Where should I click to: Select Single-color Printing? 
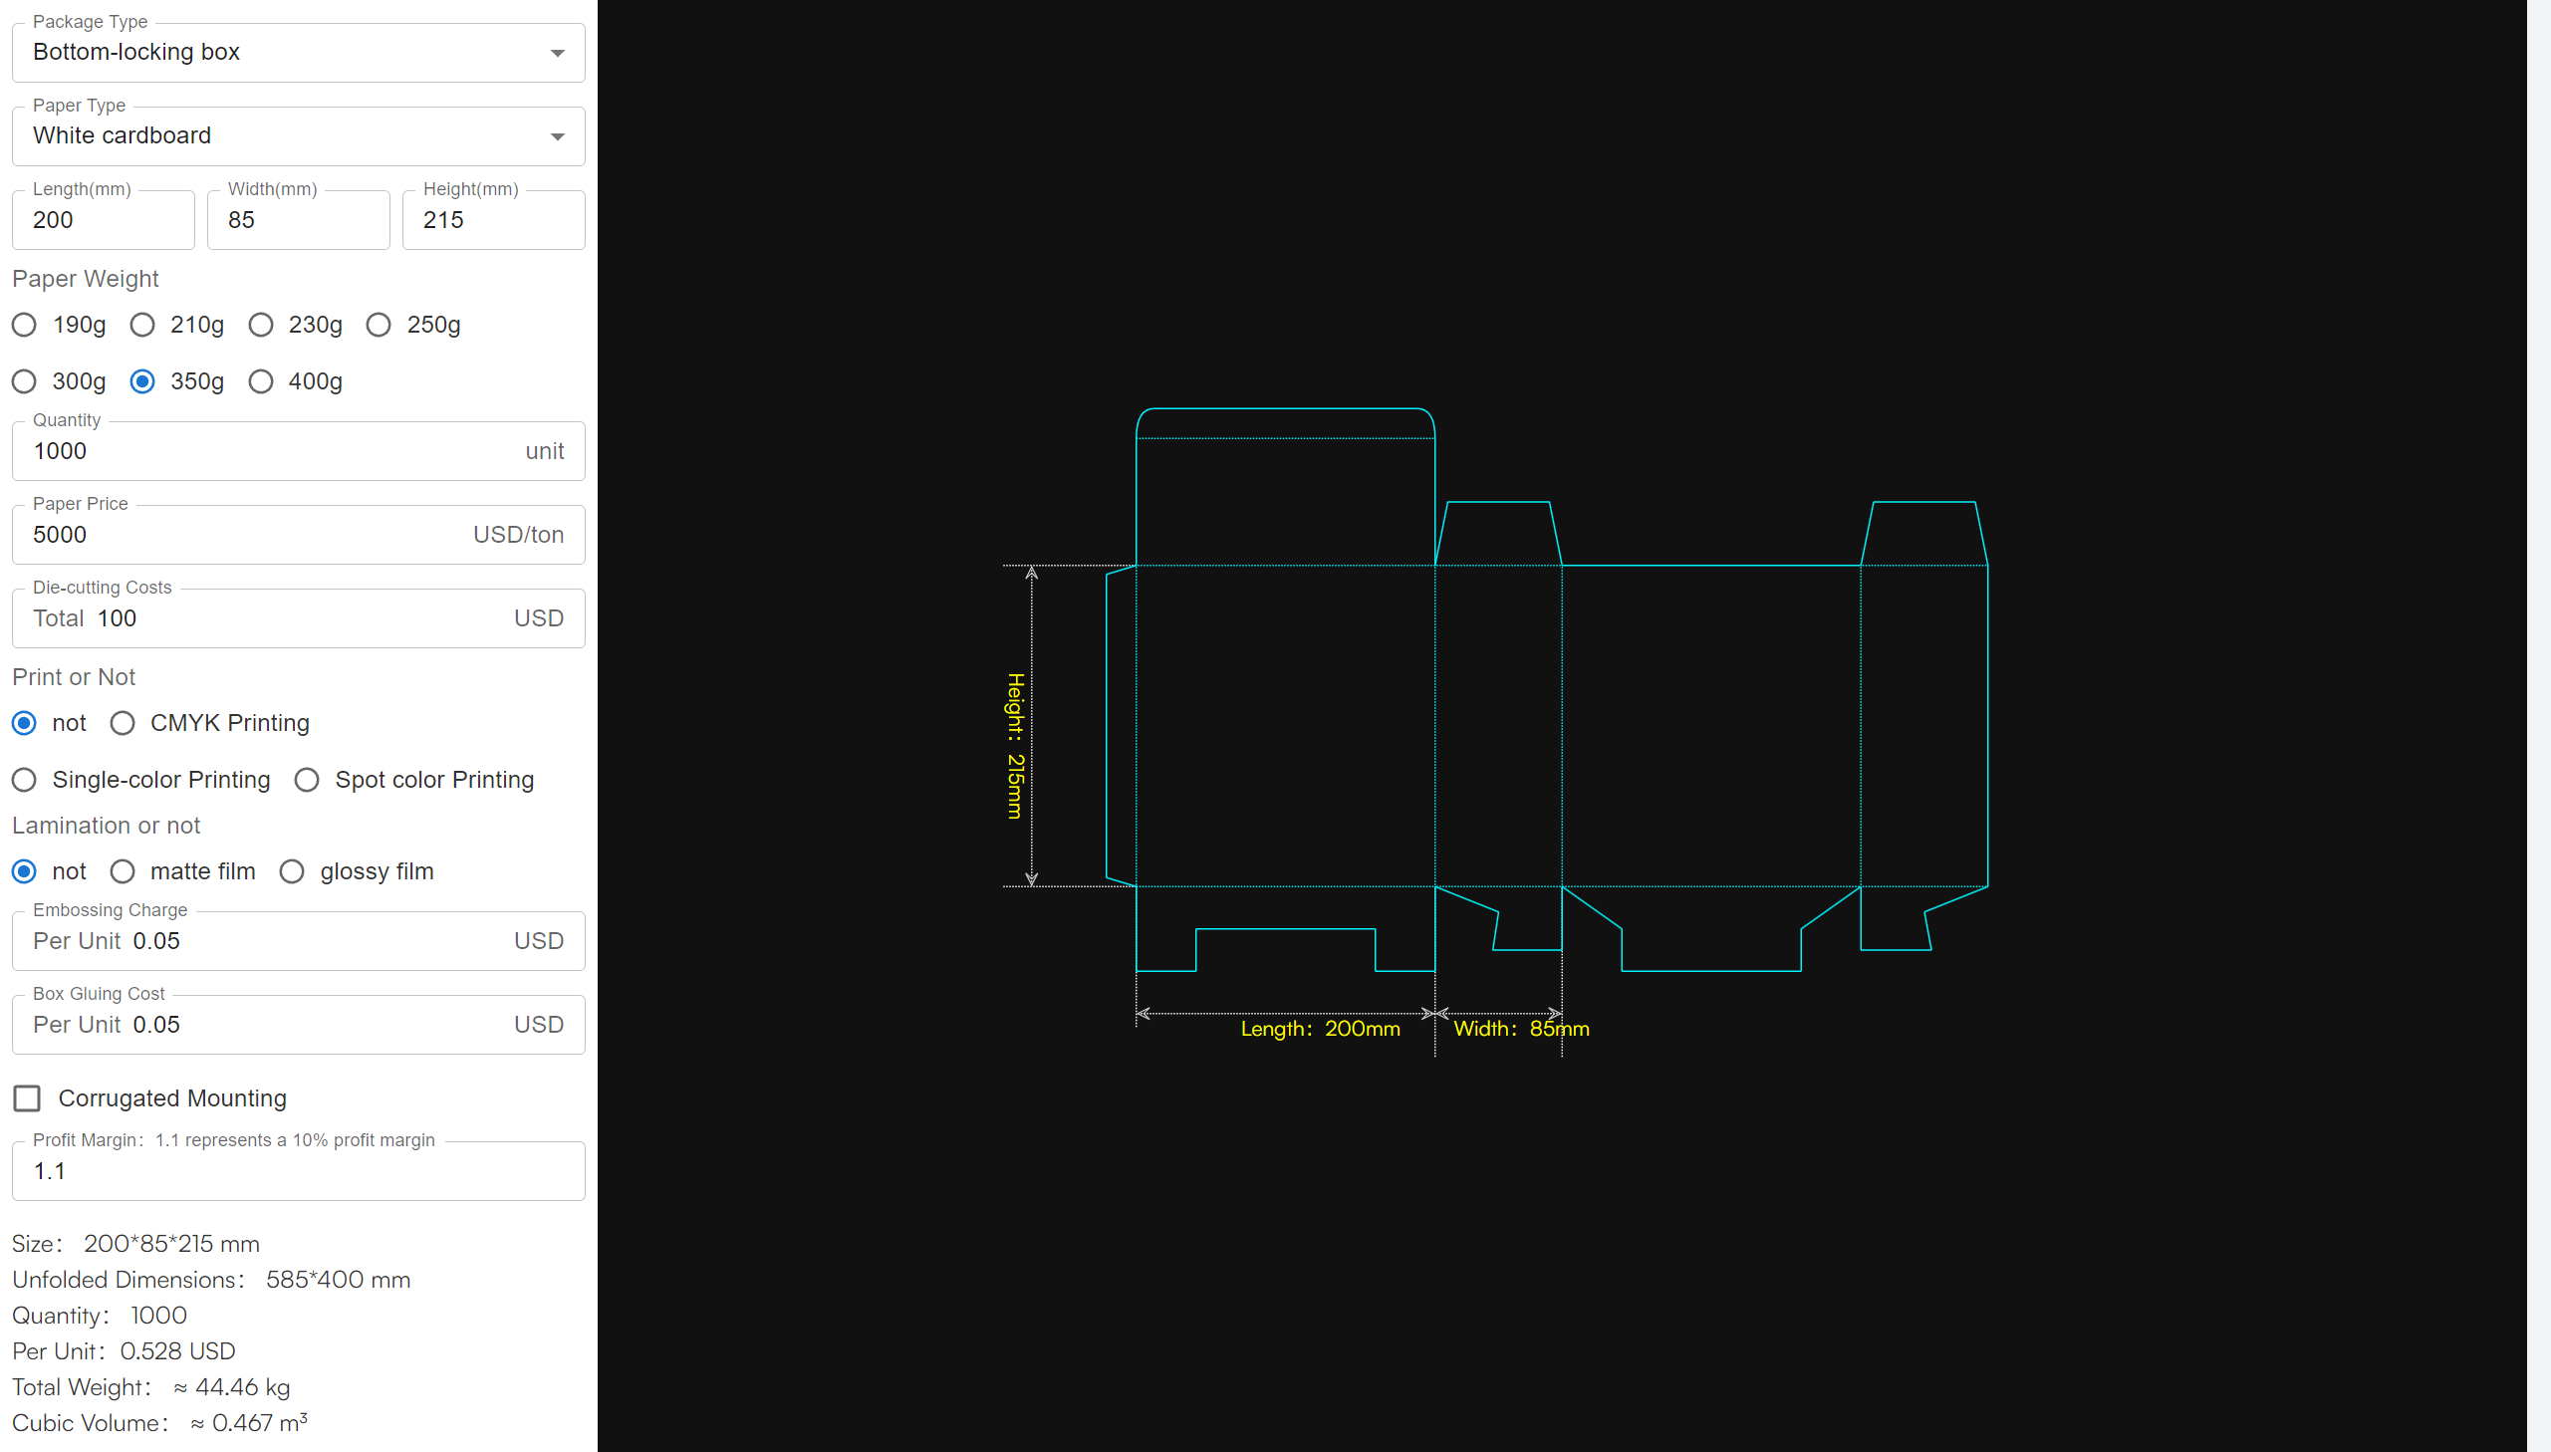tap(25, 780)
